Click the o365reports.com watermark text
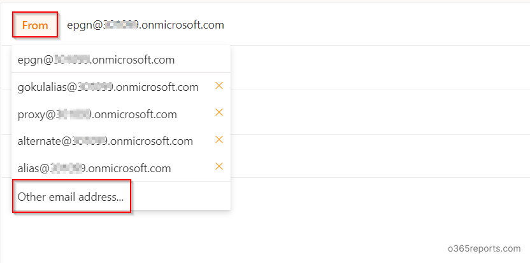 click(484, 249)
